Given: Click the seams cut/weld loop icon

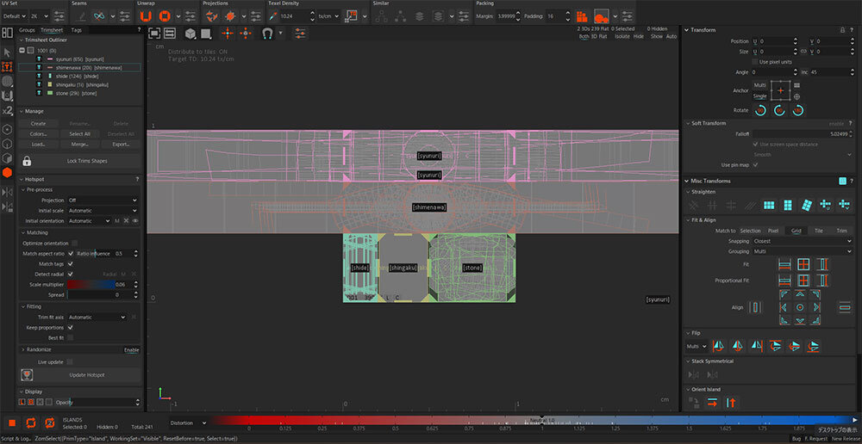Looking at the screenshot, I should (x=99, y=15).
